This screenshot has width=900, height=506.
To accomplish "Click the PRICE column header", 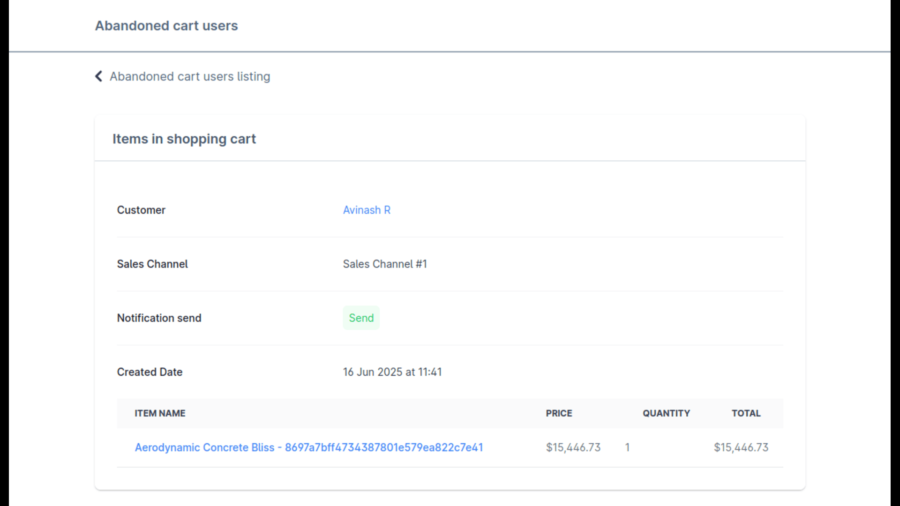I will (559, 413).
